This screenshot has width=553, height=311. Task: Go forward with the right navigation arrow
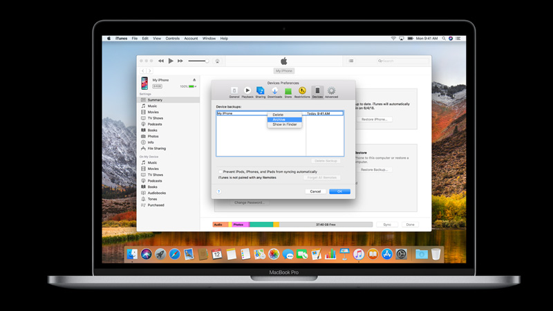pos(149,71)
